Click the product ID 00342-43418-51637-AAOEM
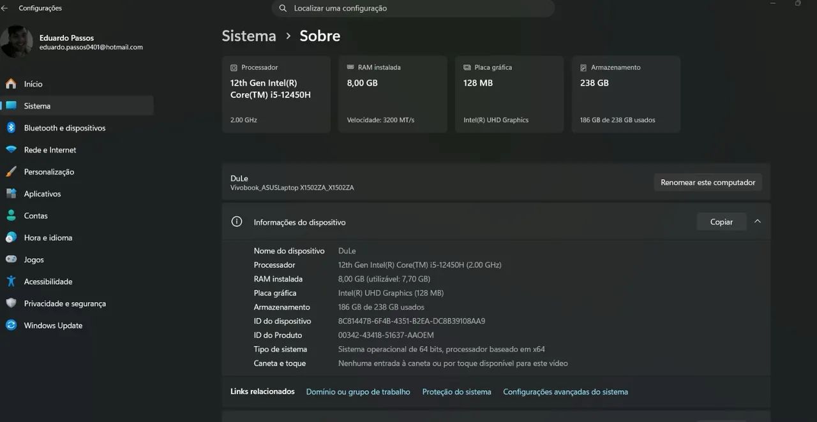The height and width of the screenshot is (422, 817). [386, 335]
